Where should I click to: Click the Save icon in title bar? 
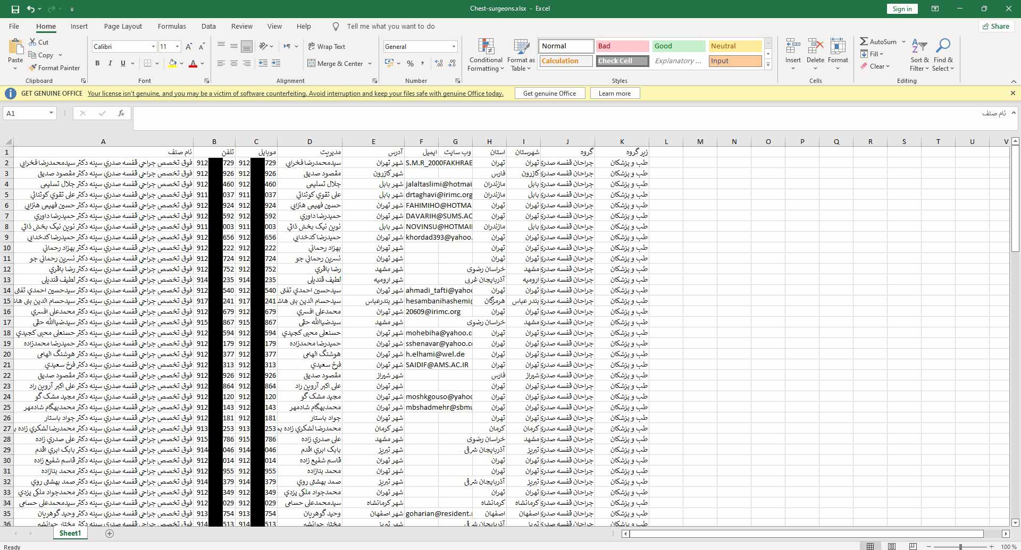click(x=15, y=9)
